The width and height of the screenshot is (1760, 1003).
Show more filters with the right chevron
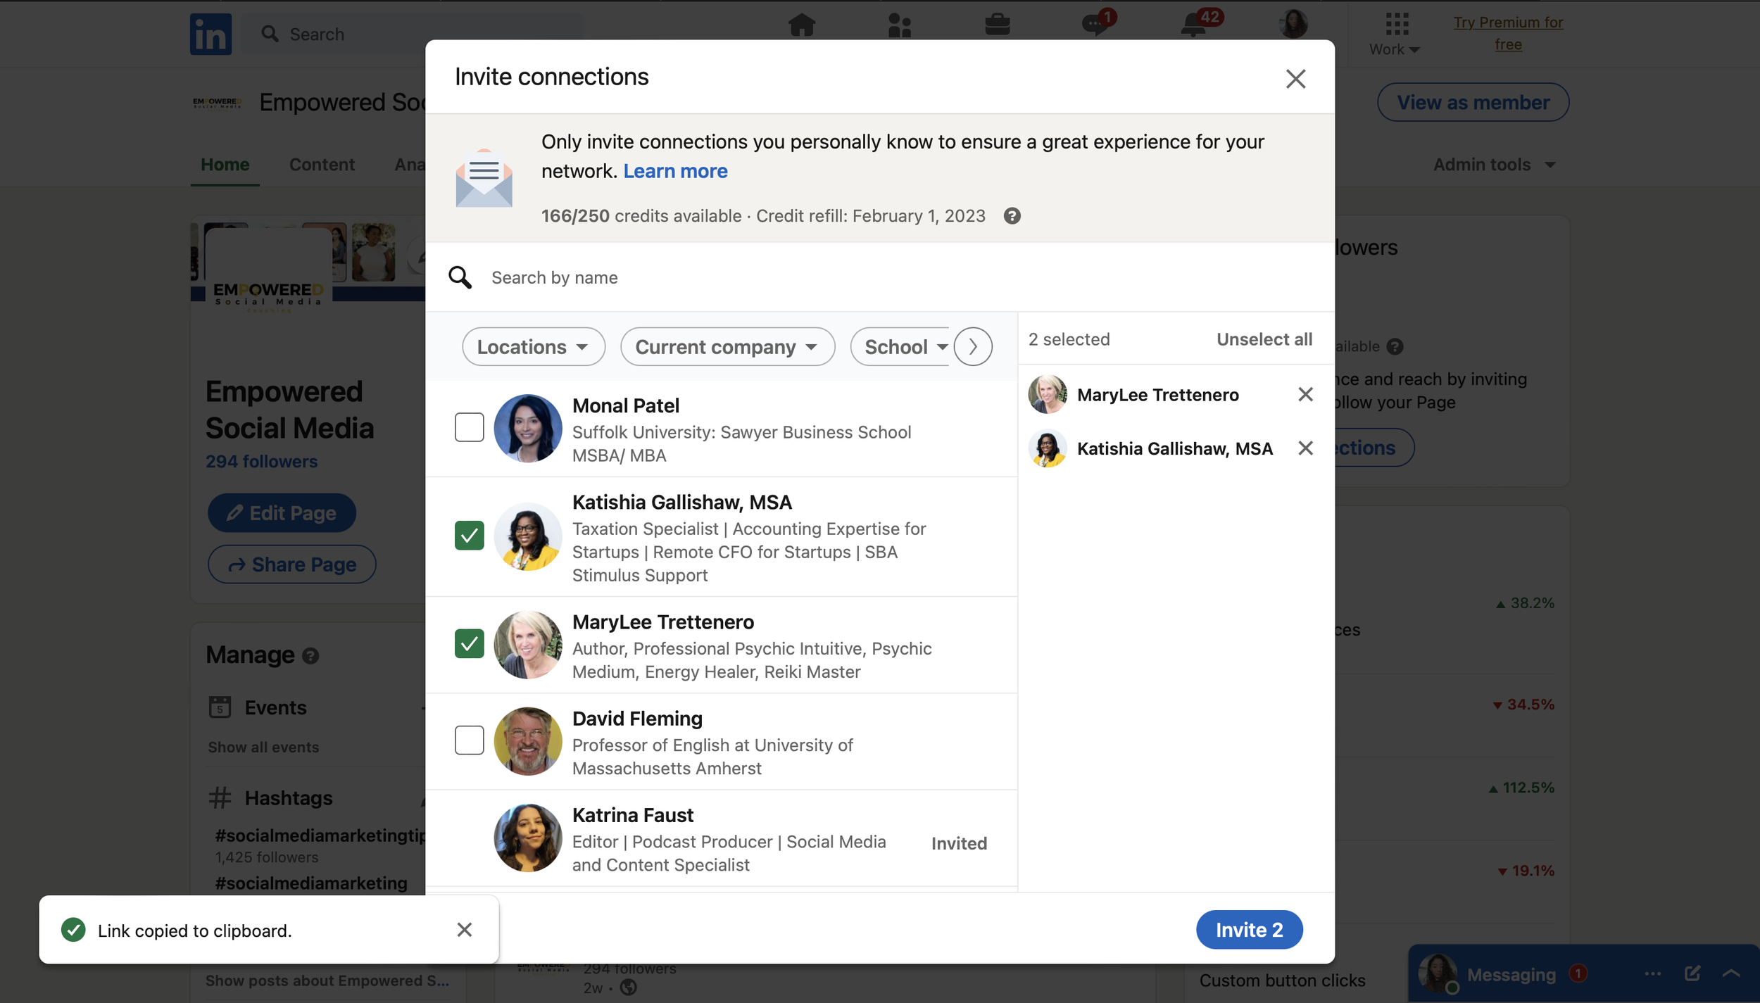[x=973, y=346]
